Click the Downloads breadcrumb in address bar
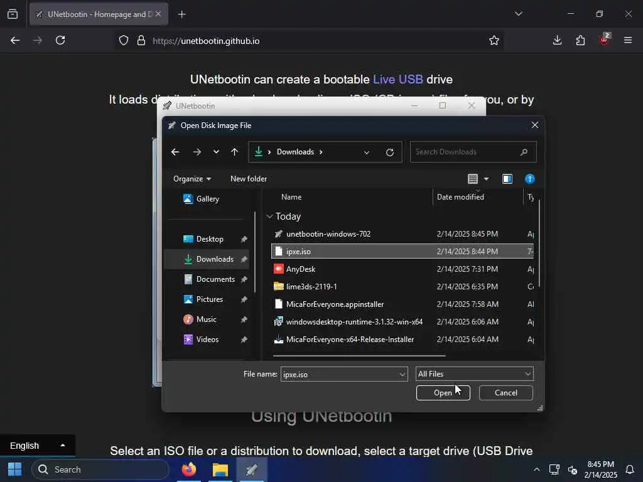Image resolution: width=643 pixels, height=482 pixels. coord(295,152)
